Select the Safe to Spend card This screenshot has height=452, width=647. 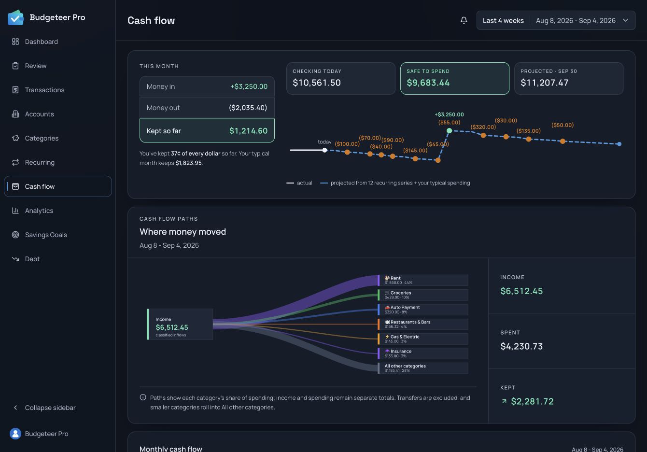click(x=455, y=78)
